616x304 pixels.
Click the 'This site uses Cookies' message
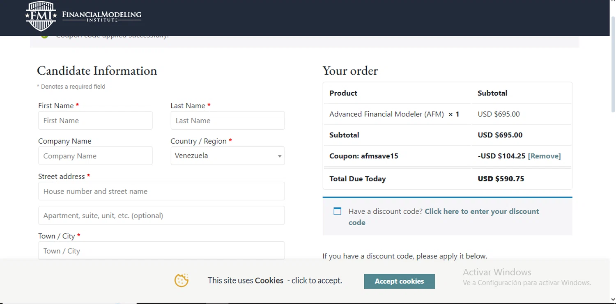(x=275, y=281)
